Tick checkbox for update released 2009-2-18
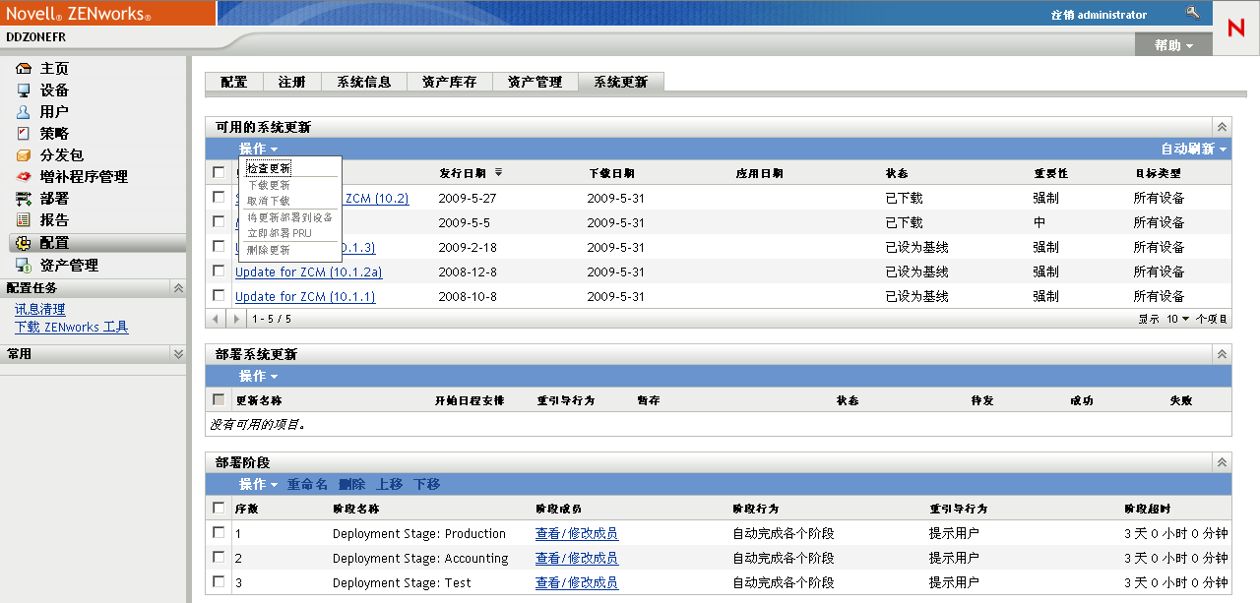Image resolution: width=1260 pixels, height=603 pixels. coord(219,247)
